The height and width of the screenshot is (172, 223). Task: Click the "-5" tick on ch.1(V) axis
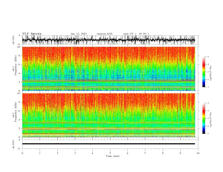19,44
